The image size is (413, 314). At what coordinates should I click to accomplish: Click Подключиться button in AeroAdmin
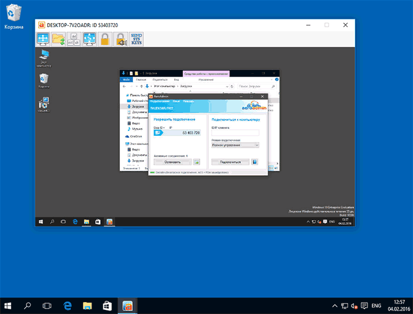click(230, 162)
